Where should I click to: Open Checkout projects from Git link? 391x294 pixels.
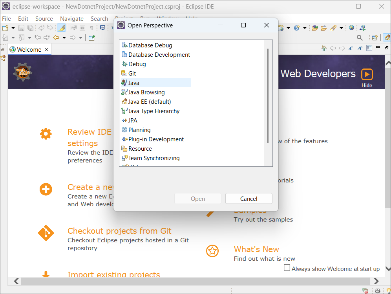[119, 231]
